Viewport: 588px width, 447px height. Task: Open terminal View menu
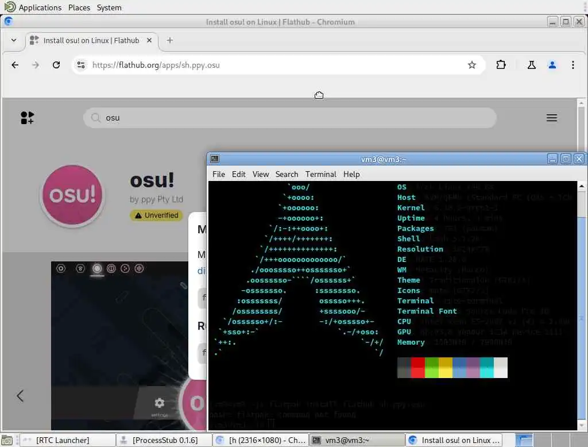tap(261, 174)
